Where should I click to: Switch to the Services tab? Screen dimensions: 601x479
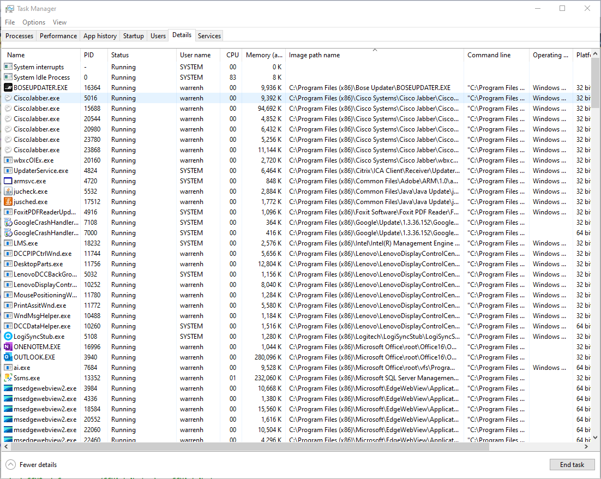209,35
